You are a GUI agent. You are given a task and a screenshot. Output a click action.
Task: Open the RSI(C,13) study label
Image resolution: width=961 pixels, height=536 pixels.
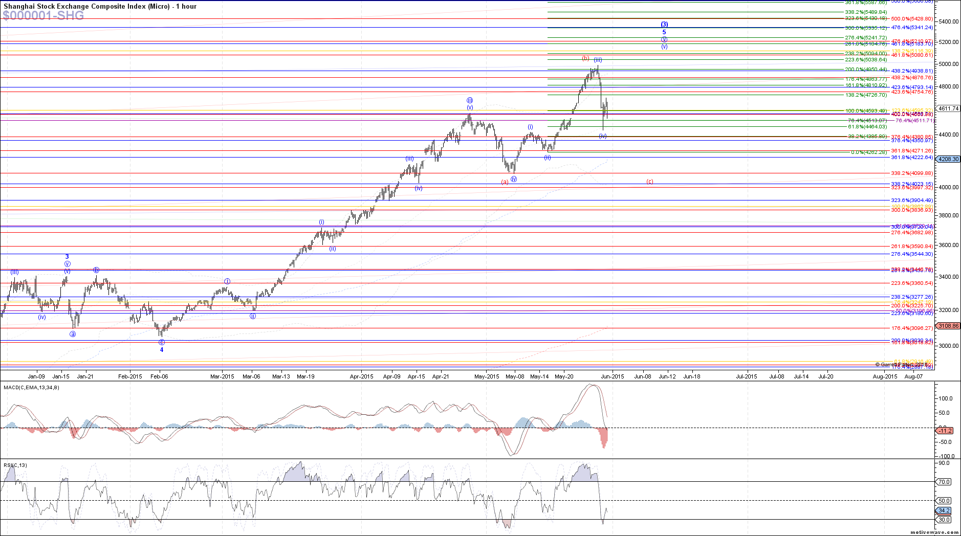pyautogui.click(x=15, y=465)
